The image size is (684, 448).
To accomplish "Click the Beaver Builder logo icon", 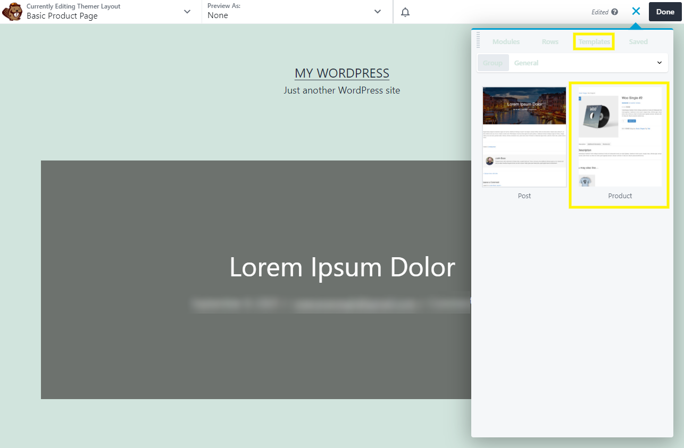I will pos(12,11).
